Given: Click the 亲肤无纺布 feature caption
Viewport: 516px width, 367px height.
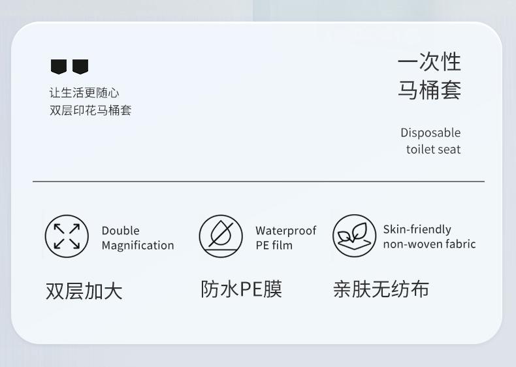Looking at the screenshot, I should tap(381, 289).
